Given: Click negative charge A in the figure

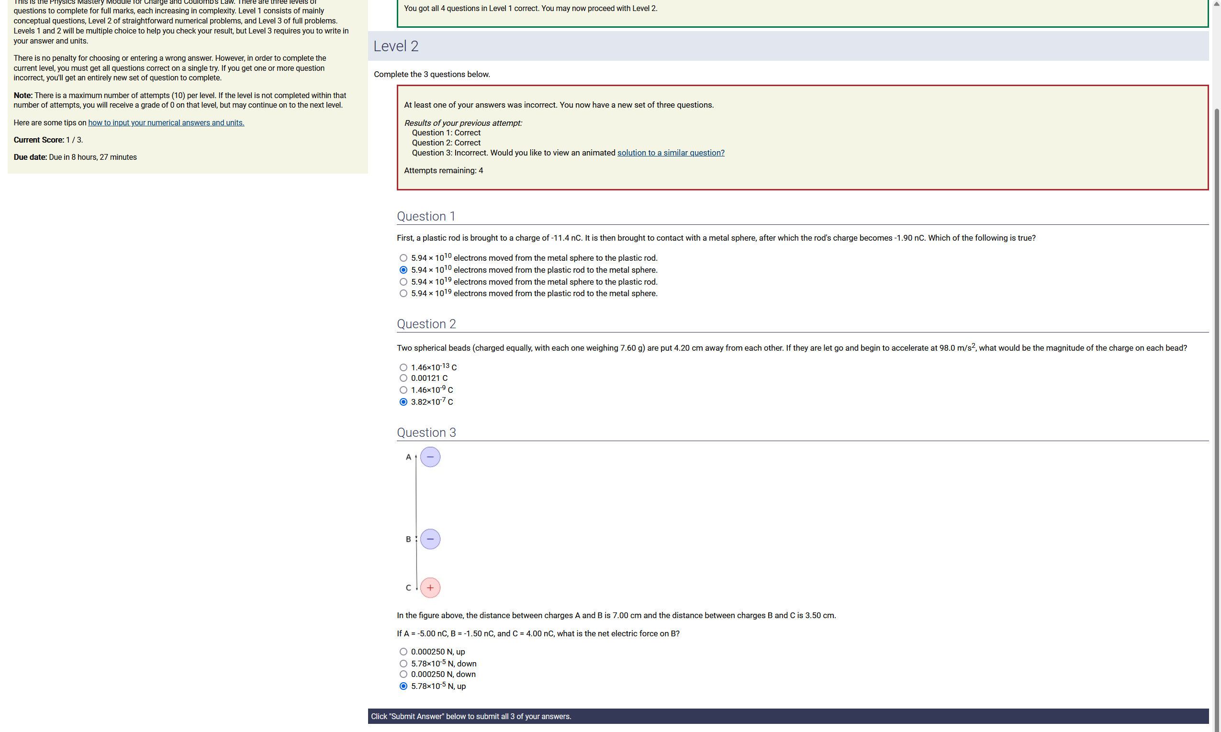Looking at the screenshot, I should pyautogui.click(x=430, y=457).
